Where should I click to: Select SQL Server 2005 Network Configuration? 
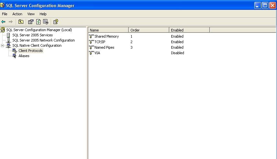[43, 40]
